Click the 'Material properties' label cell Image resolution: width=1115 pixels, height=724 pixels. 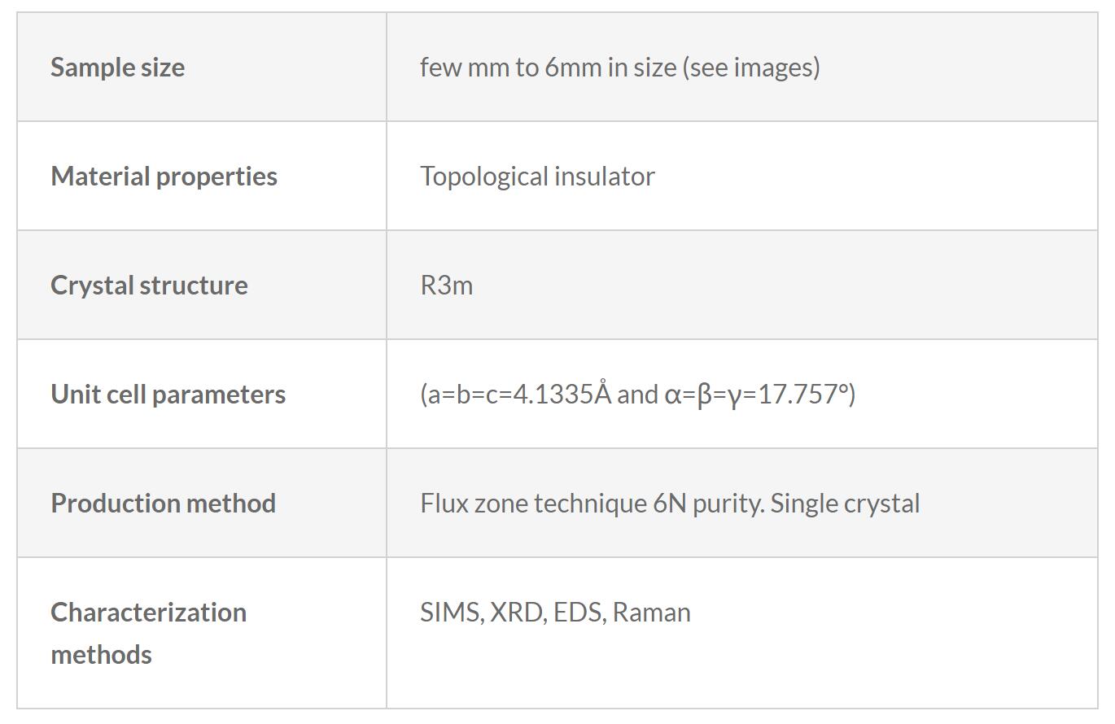pos(164,176)
